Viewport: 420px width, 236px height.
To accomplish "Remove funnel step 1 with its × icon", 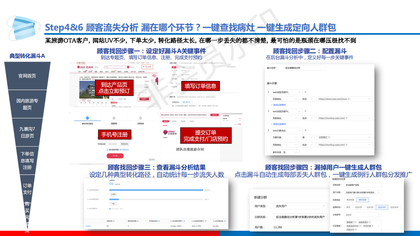I will 305,92.
